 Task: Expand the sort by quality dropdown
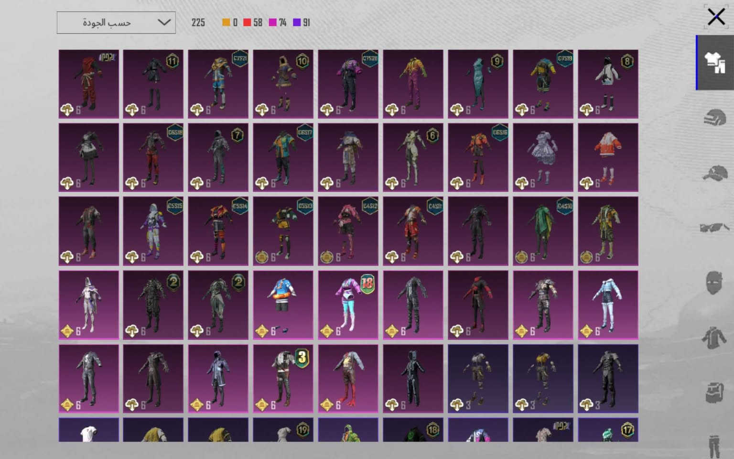click(x=116, y=22)
